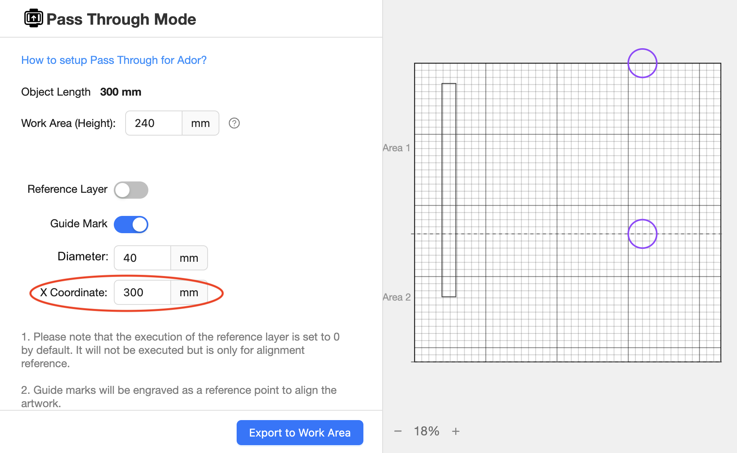Focus the X Coordinate input field
737x453 pixels.
click(142, 292)
